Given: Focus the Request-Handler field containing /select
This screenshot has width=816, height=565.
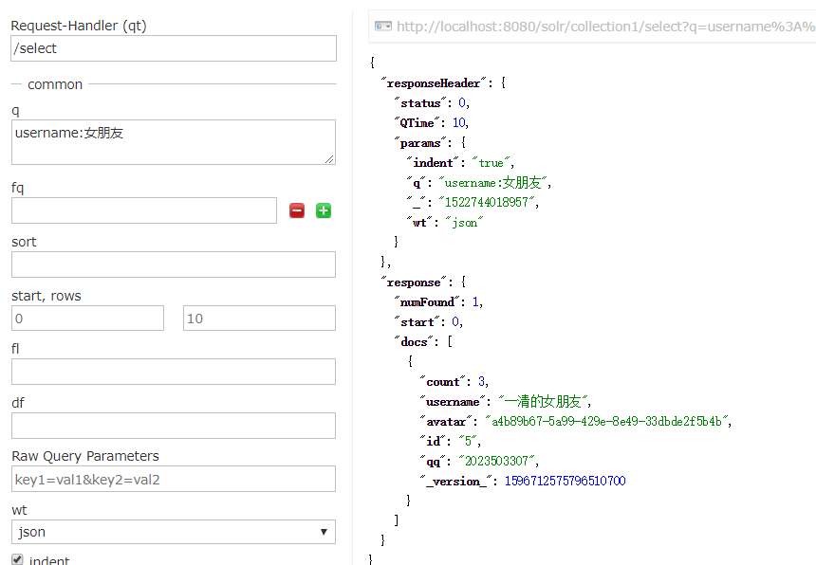Looking at the screenshot, I should [x=174, y=48].
